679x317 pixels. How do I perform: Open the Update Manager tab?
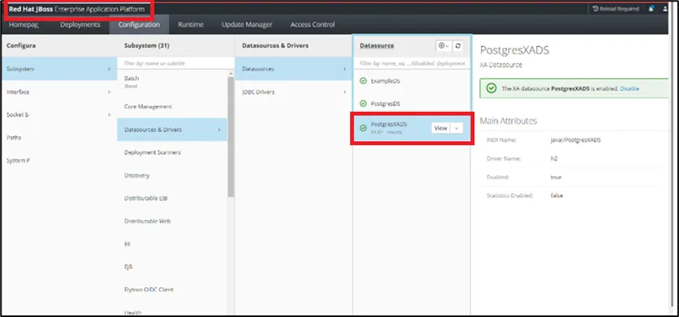coord(247,24)
